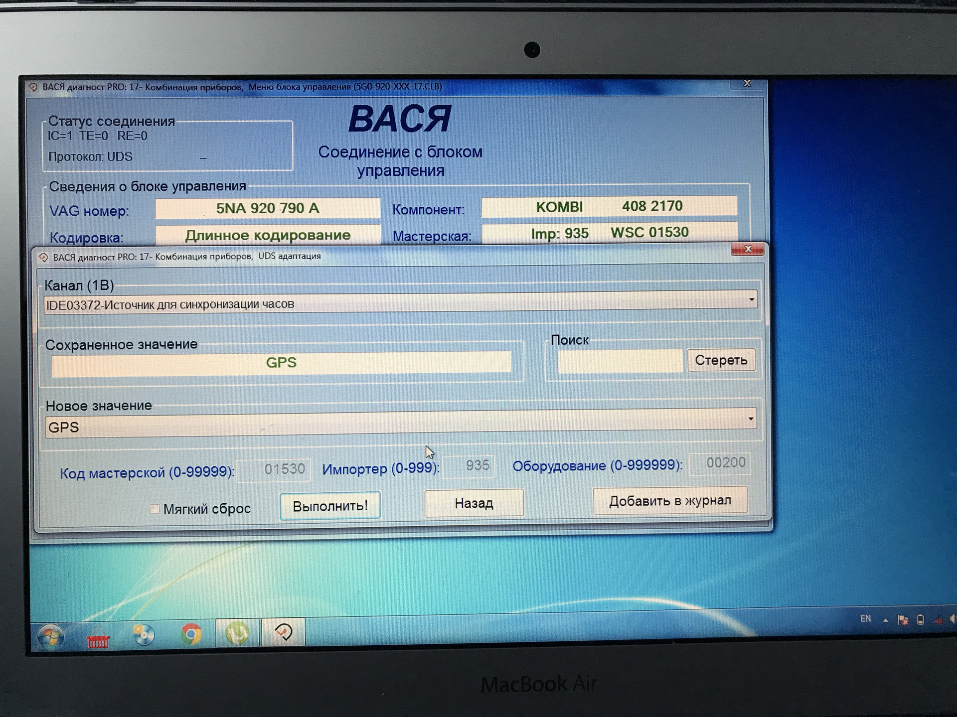Open the Новое значение dropdown
957x717 pixels.
tap(751, 419)
